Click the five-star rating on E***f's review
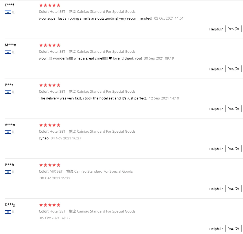Image resolution: width=243 pixels, height=234 pixels. pyautogui.click(x=50, y=5)
